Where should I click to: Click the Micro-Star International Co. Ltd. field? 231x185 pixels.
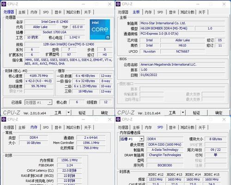click(182, 23)
